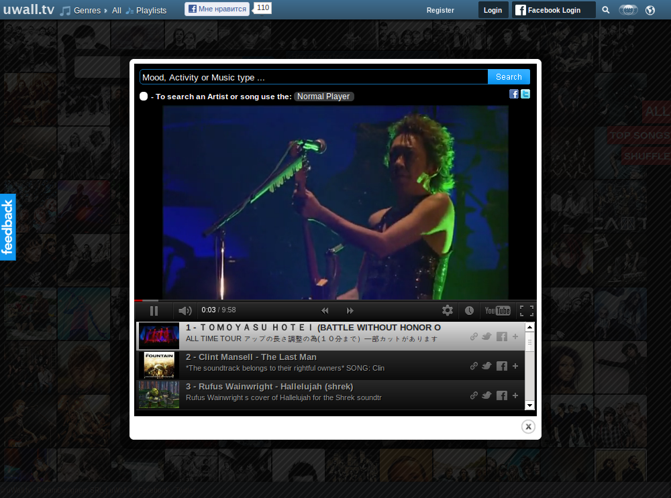Image resolution: width=671 pixels, height=498 pixels.
Task: Copy link for Tomoyasu Hotei track
Action: [x=474, y=336]
